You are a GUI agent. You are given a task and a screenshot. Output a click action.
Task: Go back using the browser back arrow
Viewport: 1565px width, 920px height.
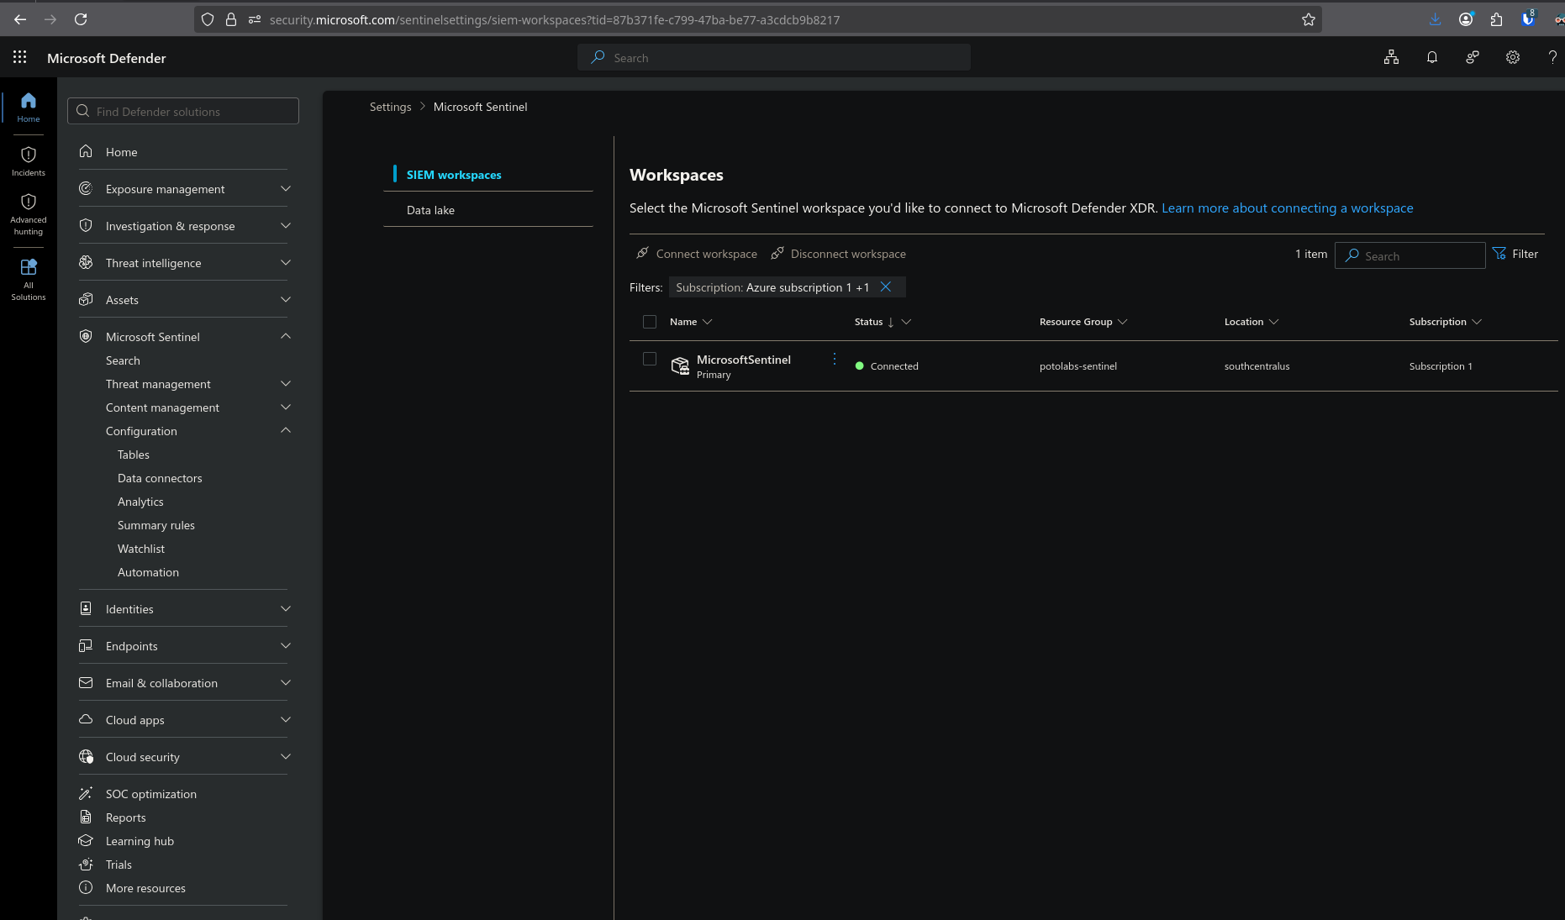[20, 19]
